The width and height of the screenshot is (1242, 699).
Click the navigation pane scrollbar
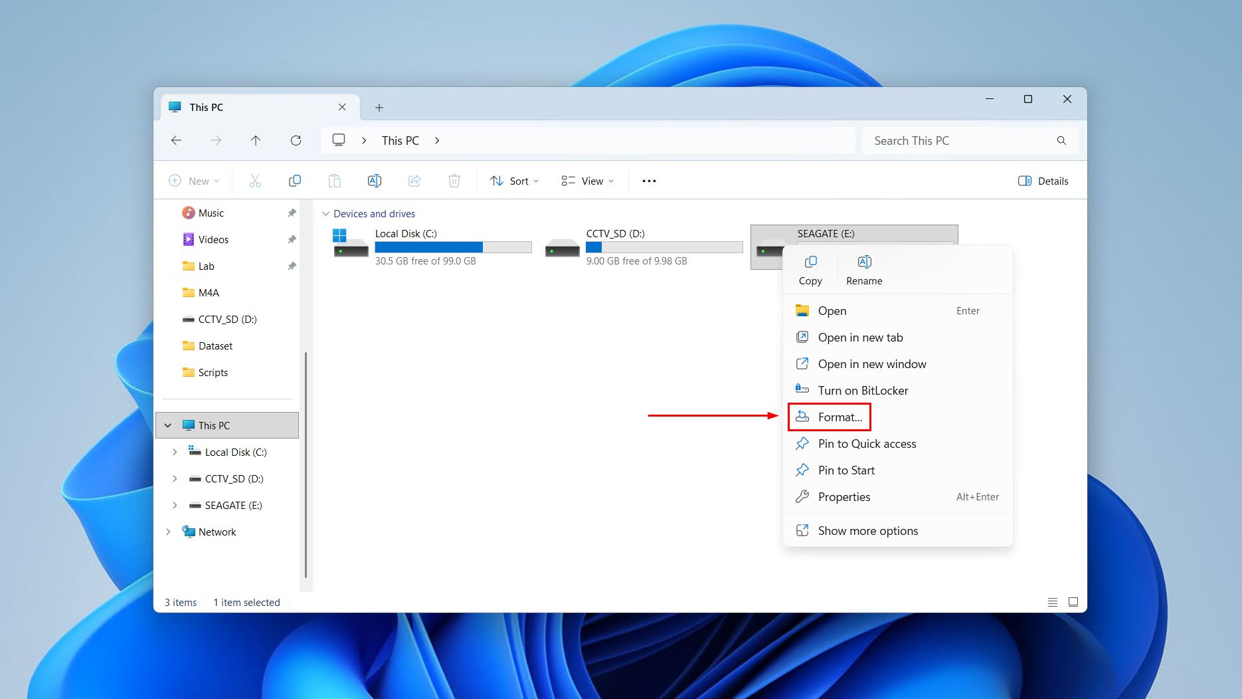point(306,465)
